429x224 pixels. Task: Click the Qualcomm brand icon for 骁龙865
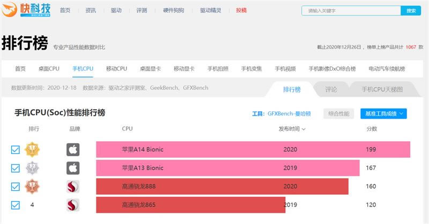73,205
